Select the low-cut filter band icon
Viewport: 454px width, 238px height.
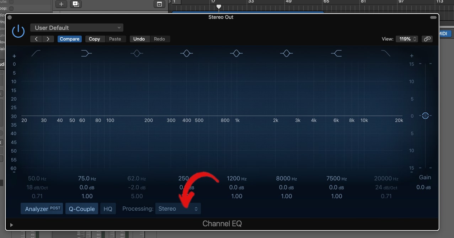click(x=37, y=53)
